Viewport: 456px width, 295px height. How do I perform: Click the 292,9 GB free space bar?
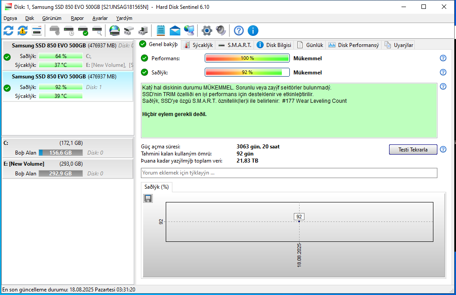60,174
